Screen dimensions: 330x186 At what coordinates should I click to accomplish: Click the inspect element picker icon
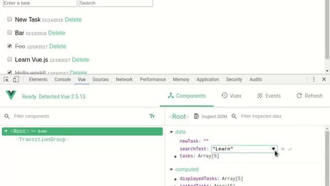pyautogui.click(x=6, y=80)
